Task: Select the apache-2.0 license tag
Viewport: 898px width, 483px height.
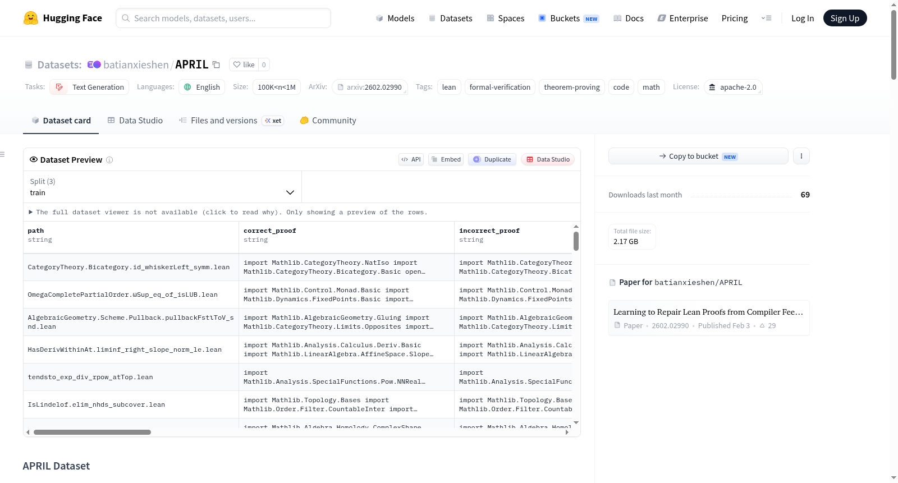Action: coord(733,87)
